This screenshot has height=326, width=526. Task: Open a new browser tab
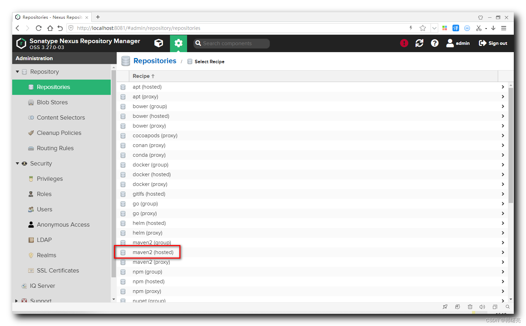click(98, 17)
